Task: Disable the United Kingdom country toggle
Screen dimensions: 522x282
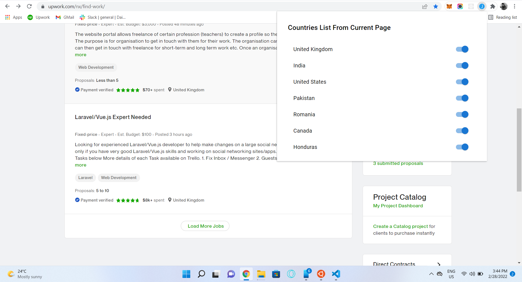Action: [x=462, y=49]
